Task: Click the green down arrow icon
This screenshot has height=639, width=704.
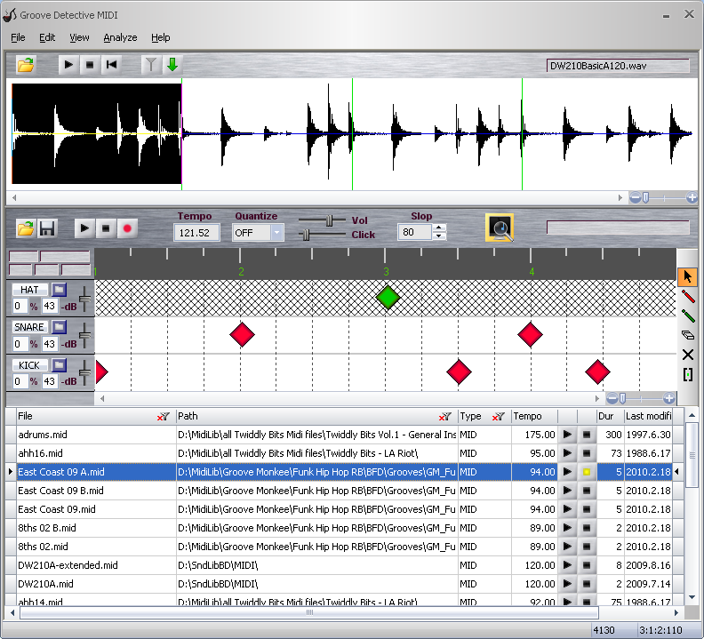Action: (172, 64)
